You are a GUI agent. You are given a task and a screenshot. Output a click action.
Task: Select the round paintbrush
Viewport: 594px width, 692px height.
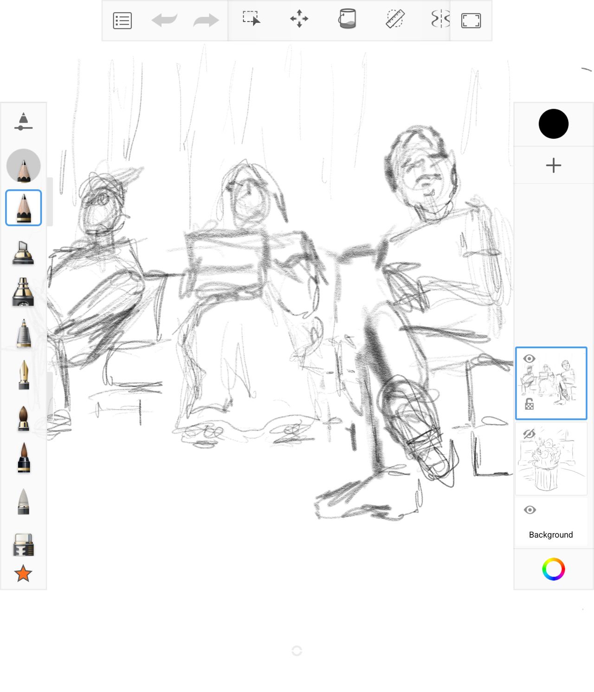[23, 418]
